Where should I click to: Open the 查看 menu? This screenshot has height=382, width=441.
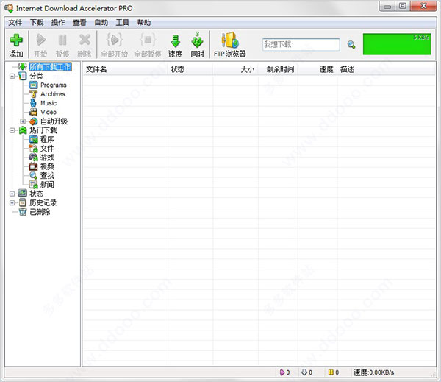click(x=79, y=23)
